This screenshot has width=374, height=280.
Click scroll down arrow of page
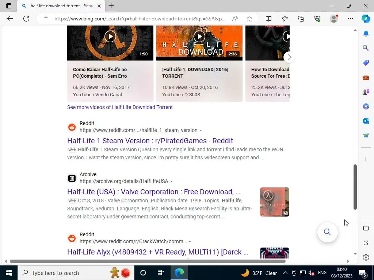click(355, 254)
